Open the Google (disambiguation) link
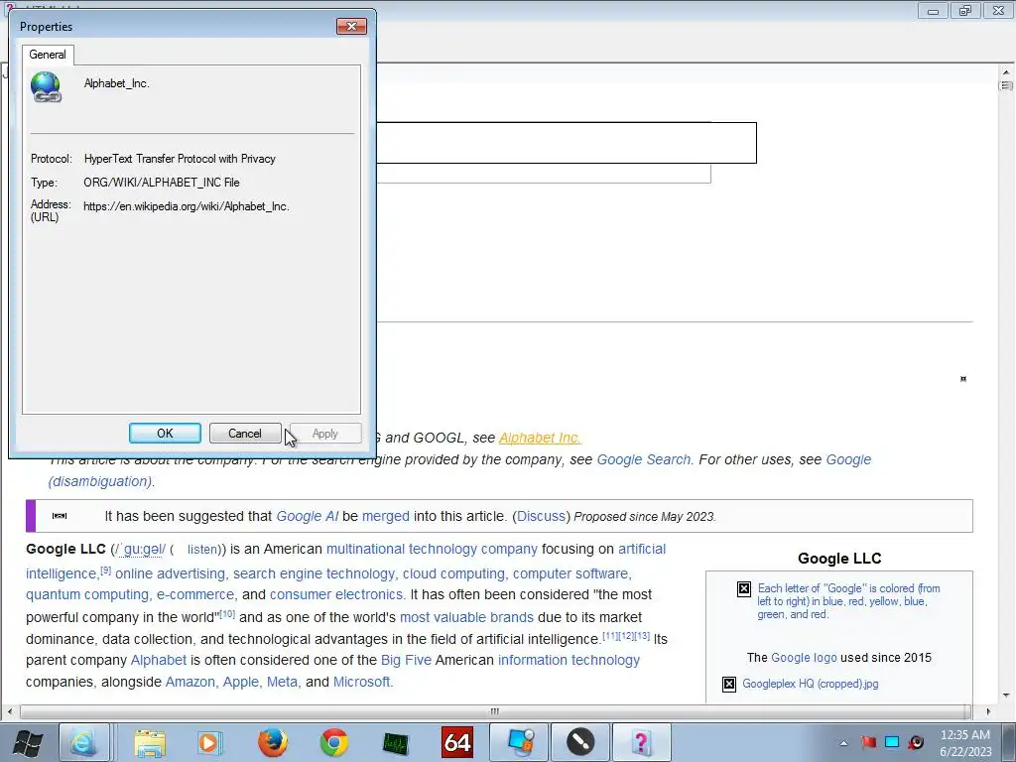 pos(102,481)
